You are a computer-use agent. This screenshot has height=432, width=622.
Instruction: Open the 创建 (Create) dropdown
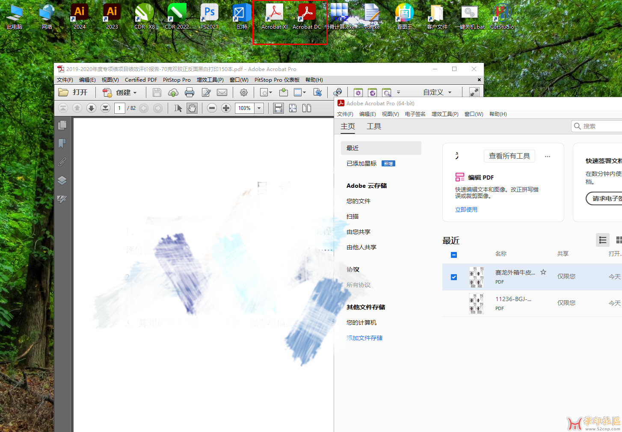click(120, 92)
